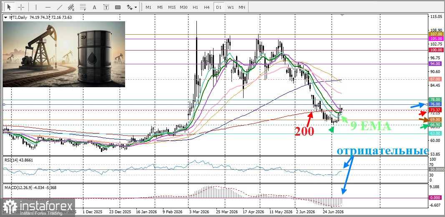The width and height of the screenshot is (445, 217).
Task: Click the 76.00 blue price level label
Action: click(x=435, y=104)
